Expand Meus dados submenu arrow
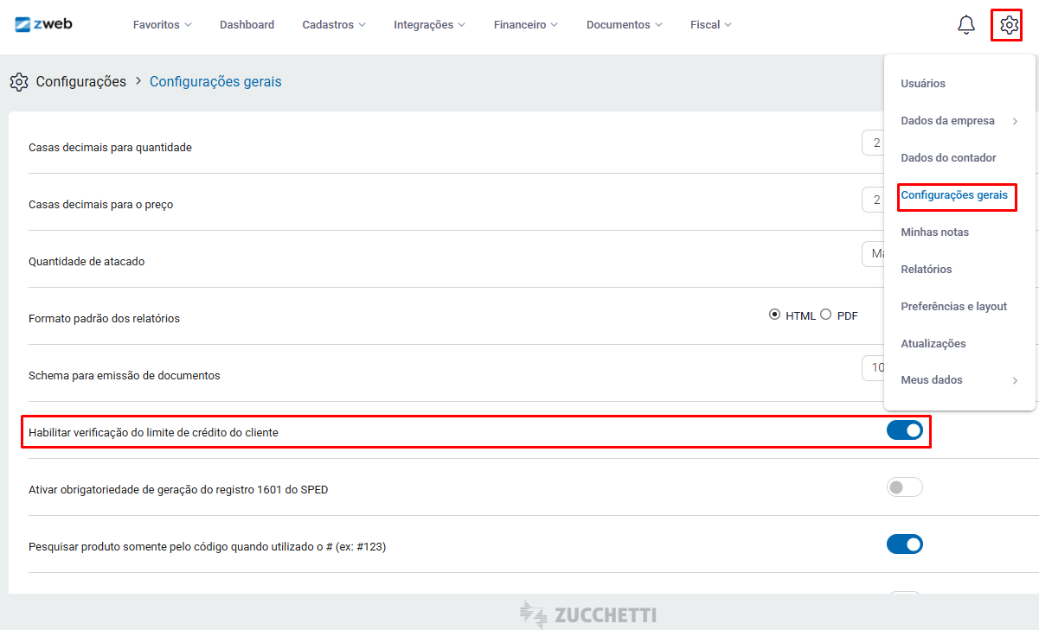 tap(1015, 380)
